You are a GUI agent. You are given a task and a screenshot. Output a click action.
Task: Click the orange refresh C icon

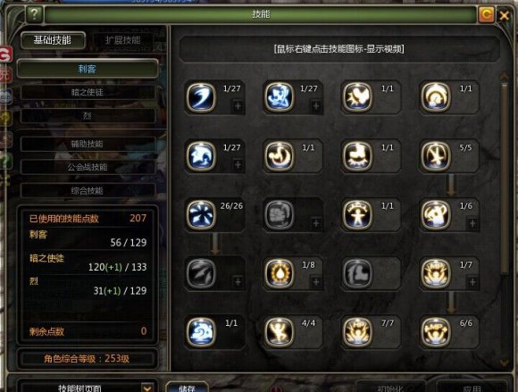(x=486, y=14)
